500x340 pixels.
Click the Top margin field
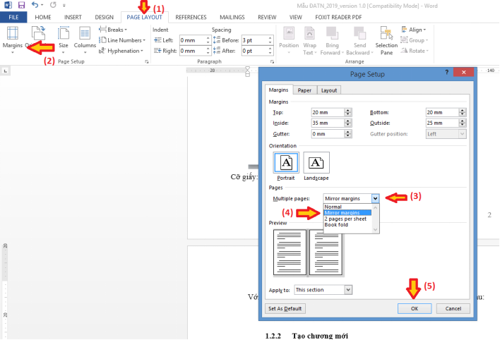328,112
